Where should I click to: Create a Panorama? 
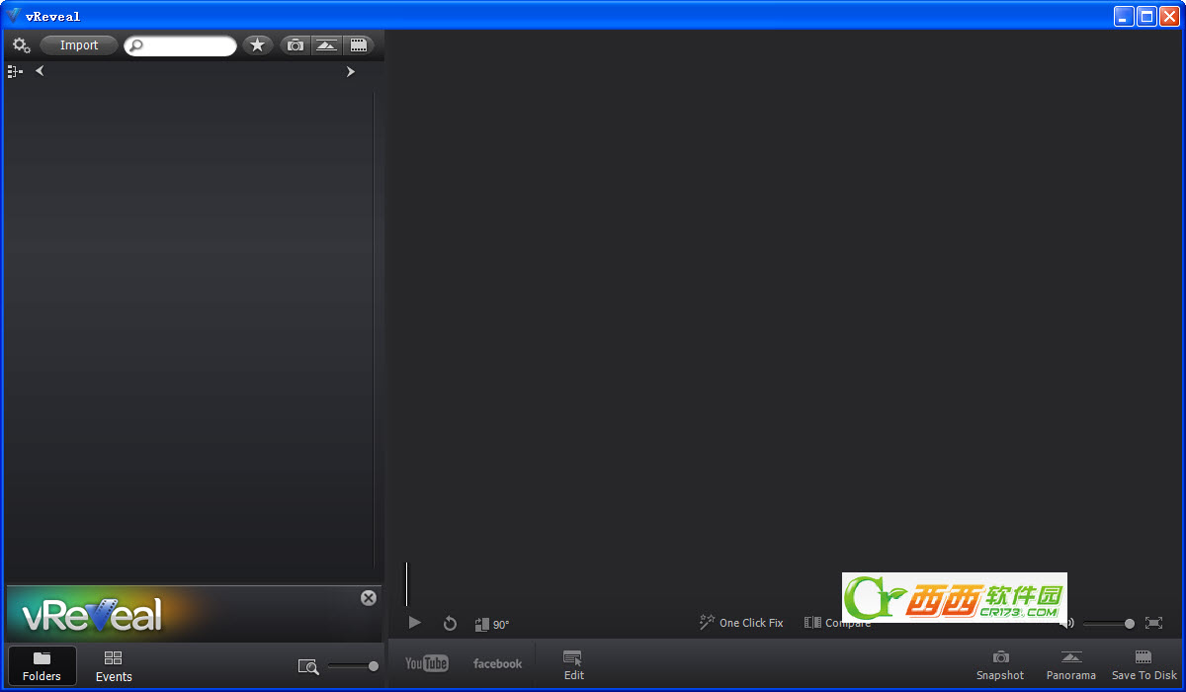(1071, 665)
